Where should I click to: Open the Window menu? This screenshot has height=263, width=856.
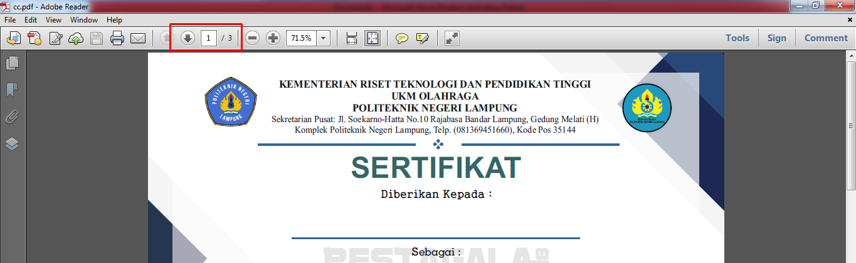(83, 20)
